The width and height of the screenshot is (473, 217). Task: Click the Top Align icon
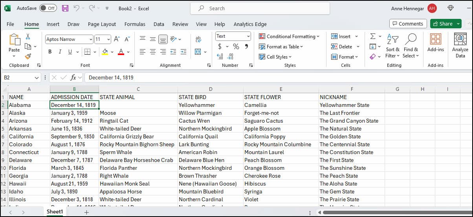(143, 39)
